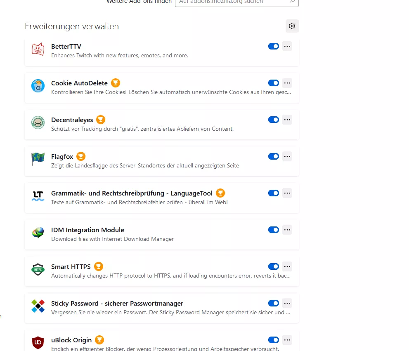Image resolution: width=409 pixels, height=351 pixels.
Task: Disable the BetterTTV extension toggle
Action: tap(274, 47)
